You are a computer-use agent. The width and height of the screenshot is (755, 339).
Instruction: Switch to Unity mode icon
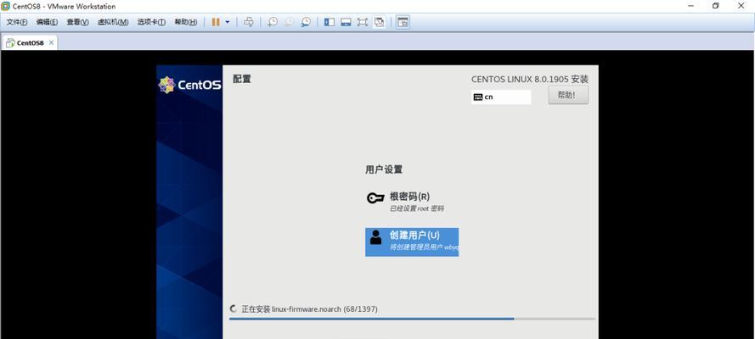379,22
